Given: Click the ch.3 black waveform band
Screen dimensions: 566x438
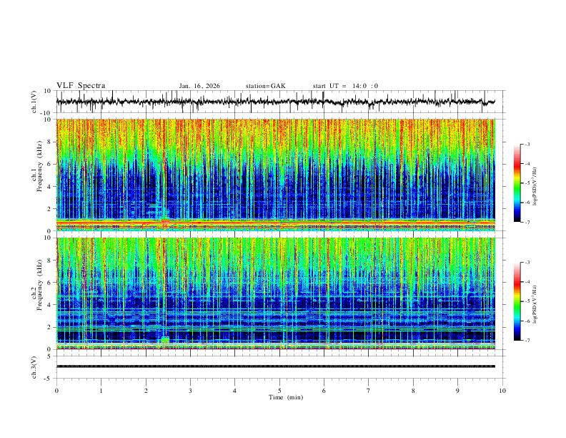Looking at the screenshot, I should [x=276, y=366].
